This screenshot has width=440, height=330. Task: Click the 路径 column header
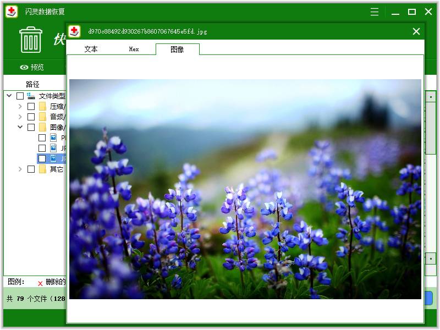pyautogui.click(x=32, y=84)
